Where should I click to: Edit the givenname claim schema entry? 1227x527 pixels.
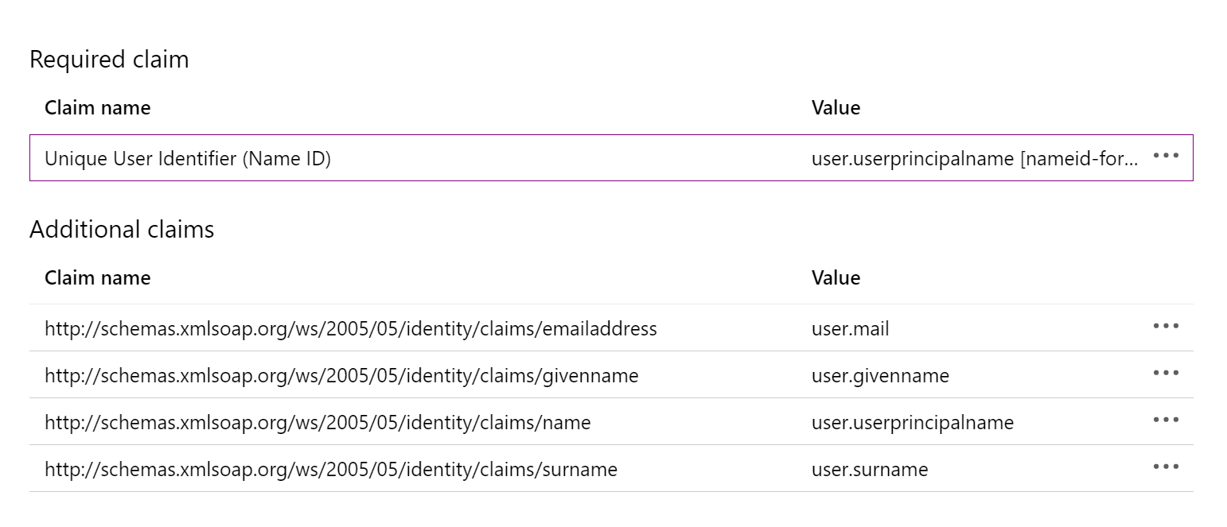341,375
